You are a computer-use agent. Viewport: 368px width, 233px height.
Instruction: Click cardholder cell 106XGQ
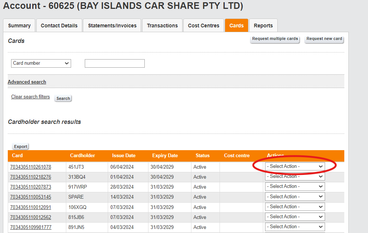tap(77, 207)
